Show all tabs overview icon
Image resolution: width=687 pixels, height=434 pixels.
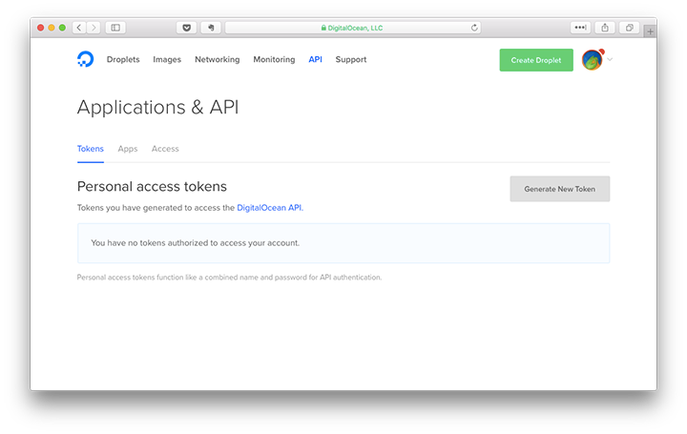(630, 28)
